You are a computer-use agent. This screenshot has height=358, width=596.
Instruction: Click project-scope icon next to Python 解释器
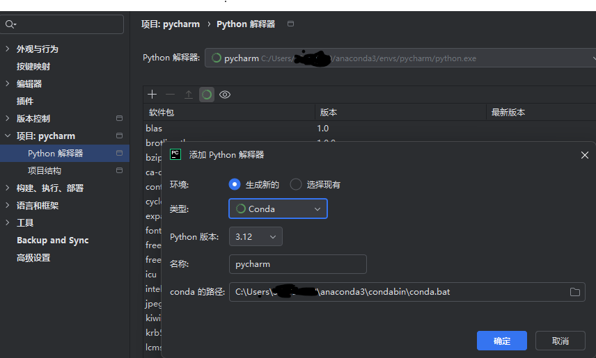point(119,153)
